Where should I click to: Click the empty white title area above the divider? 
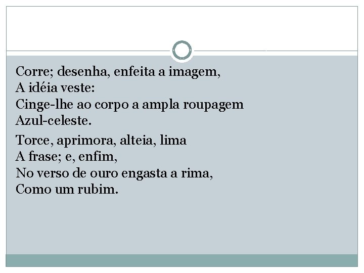pos(182,25)
